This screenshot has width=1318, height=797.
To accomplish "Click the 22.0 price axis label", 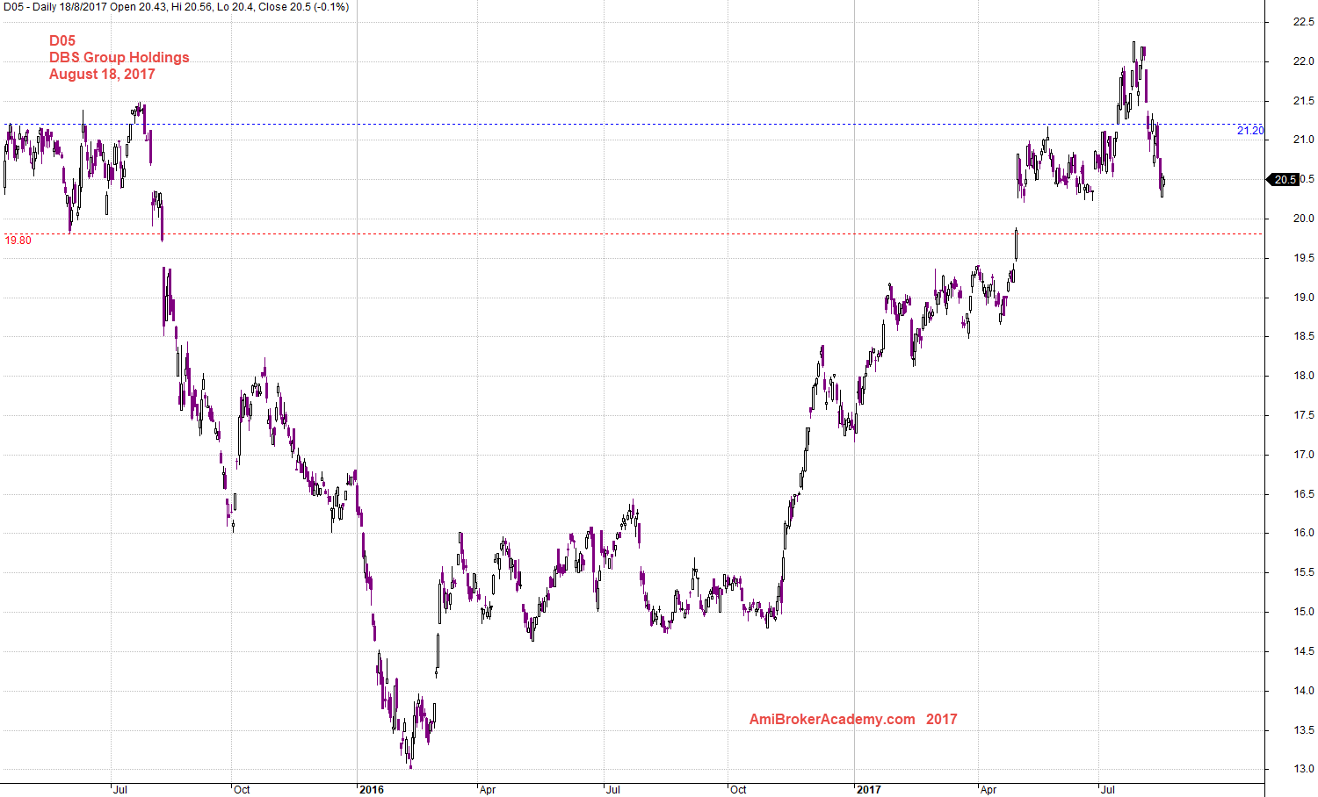I will [1304, 61].
